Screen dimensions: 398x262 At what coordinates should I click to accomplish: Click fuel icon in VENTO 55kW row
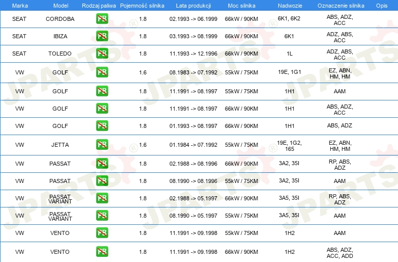click(x=102, y=232)
